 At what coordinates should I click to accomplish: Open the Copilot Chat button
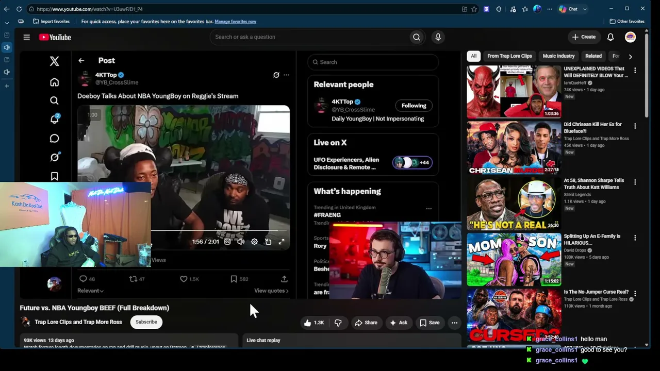tap(568, 9)
